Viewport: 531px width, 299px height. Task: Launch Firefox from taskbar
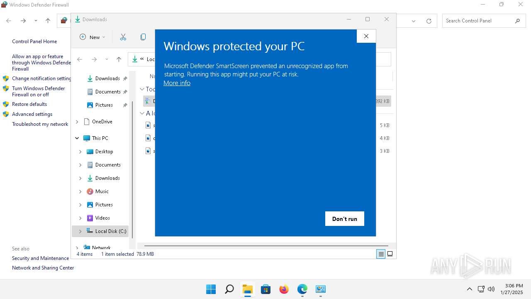point(284,289)
